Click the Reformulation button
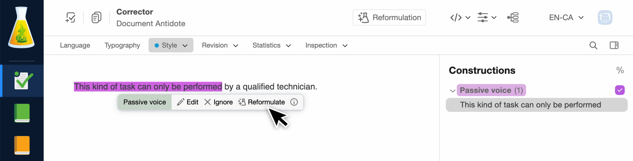 pyautogui.click(x=389, y=18)
